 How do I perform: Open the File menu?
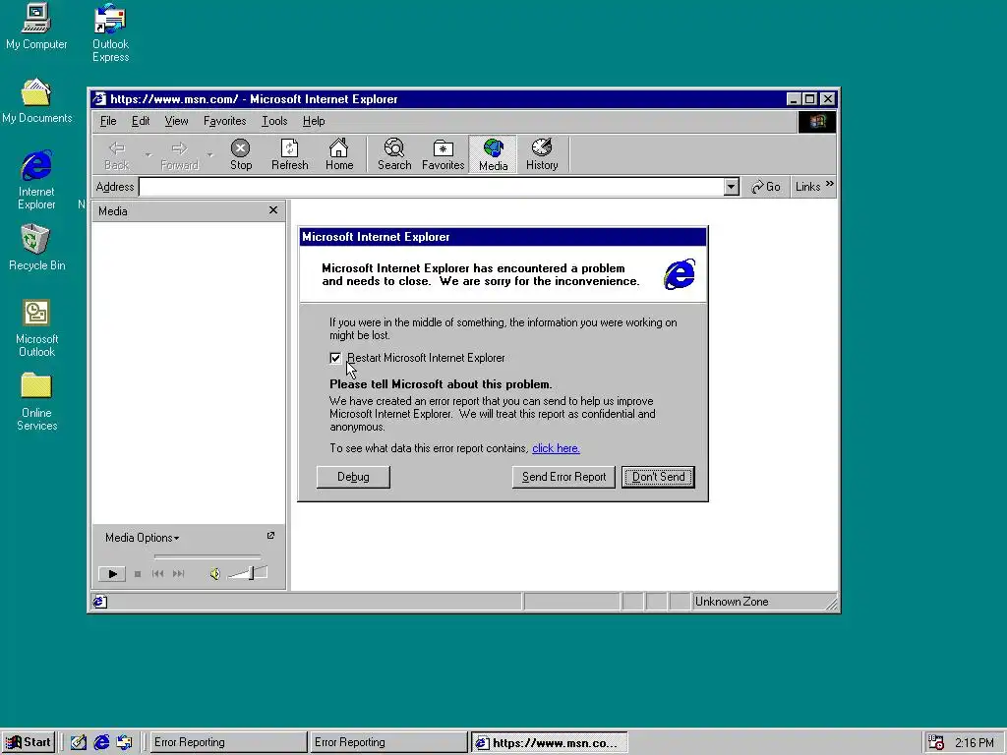coord(108,121)
